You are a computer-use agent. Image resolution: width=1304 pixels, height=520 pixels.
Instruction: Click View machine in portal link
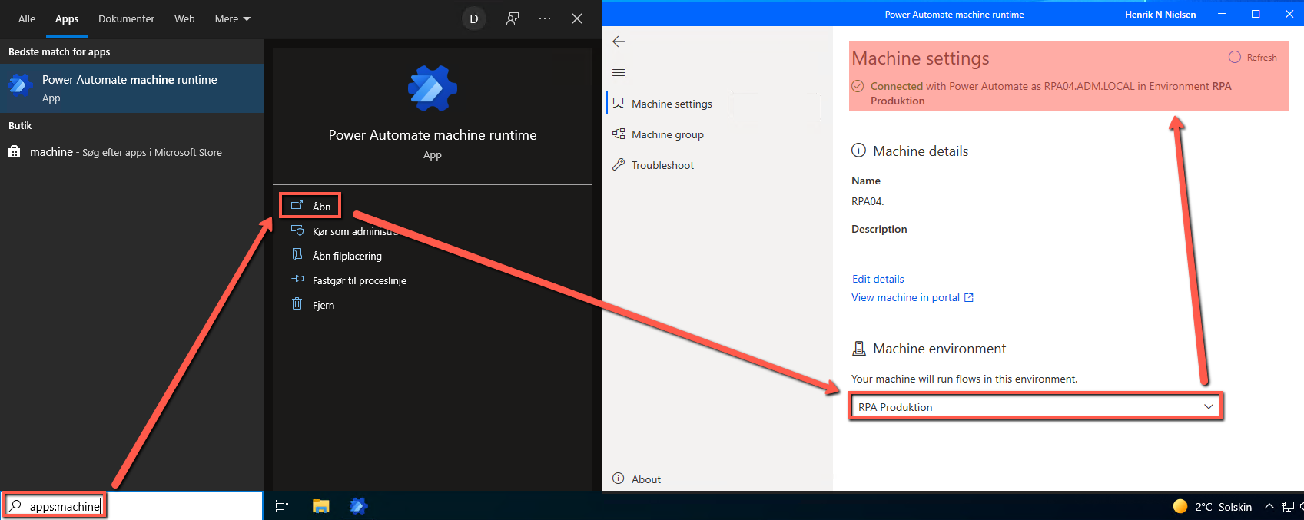click(x=905, y=297)
